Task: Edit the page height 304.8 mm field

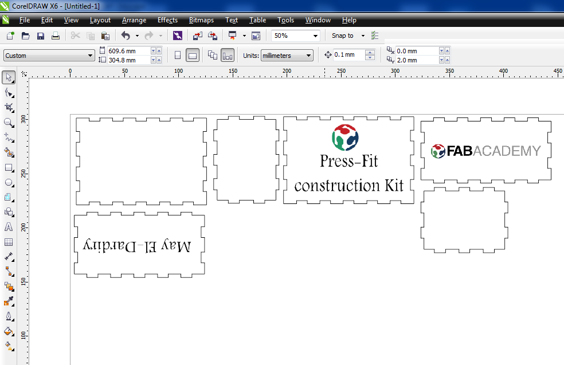Action: [x=128, y=60]
